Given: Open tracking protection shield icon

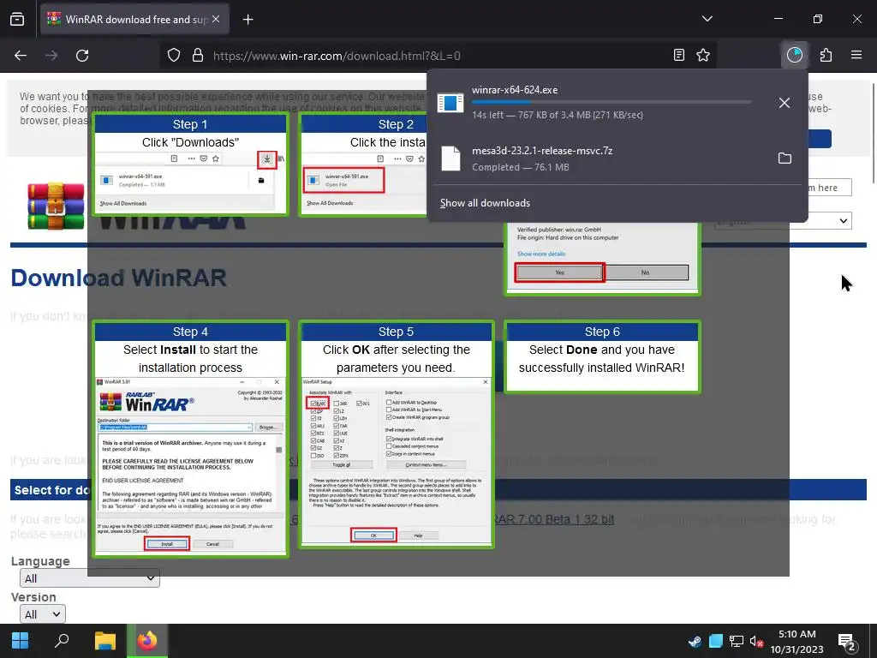Looking at the screenshot, I should pyautogui.click(x=174, y=56).
